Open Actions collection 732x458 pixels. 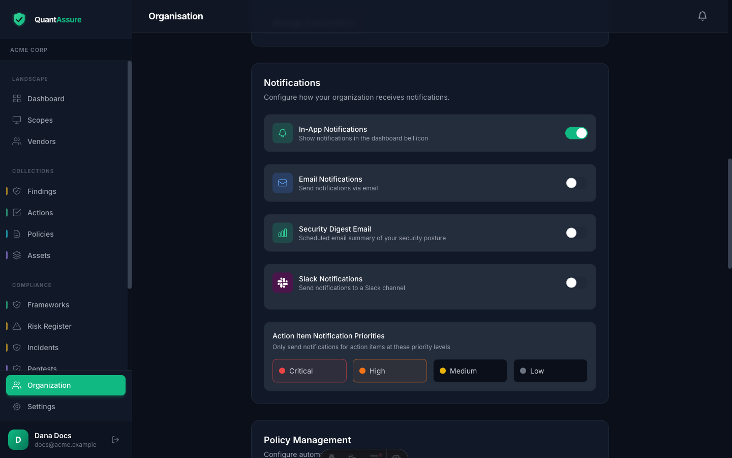pyautogui.click(x=66, y=212)
